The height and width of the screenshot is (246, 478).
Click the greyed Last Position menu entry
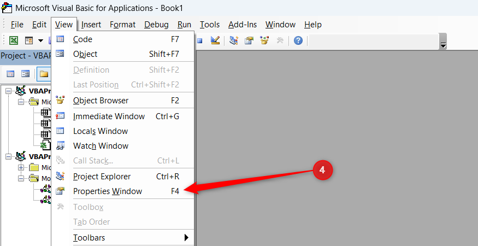pos(123,85)
